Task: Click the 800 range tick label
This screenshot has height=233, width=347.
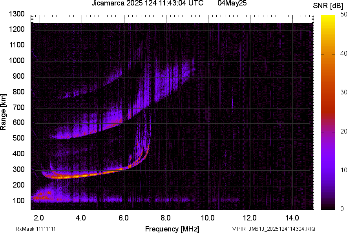Action: coord(18,91)
